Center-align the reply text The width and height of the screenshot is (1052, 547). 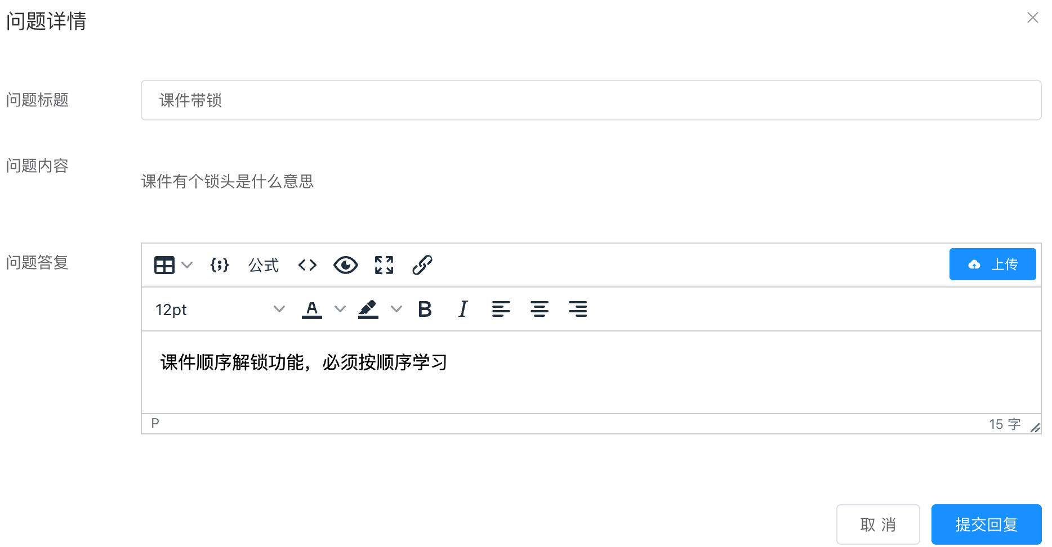click(540, 309)
